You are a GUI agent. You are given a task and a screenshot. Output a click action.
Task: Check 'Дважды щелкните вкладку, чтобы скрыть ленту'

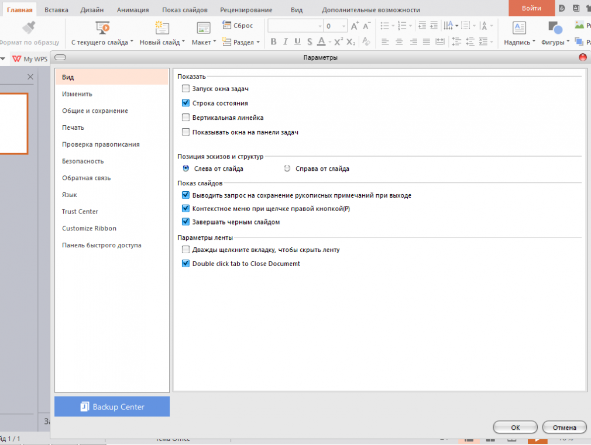click(185, 250)
